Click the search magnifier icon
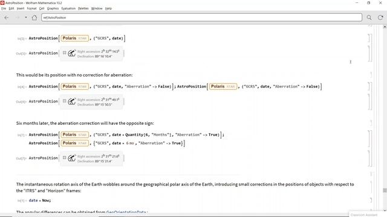The height and width of the screenshot is (217, 387). click(x=369, y=17)
